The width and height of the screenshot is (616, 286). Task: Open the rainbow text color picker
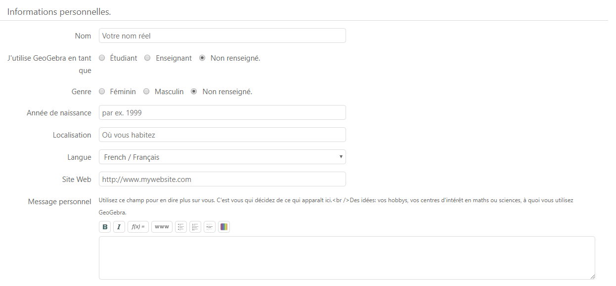coord(224,227)
